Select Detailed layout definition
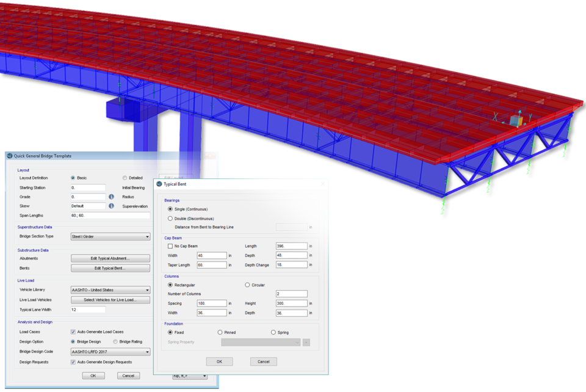The height and width of the screenshot is (392, 586). (125, 178)
